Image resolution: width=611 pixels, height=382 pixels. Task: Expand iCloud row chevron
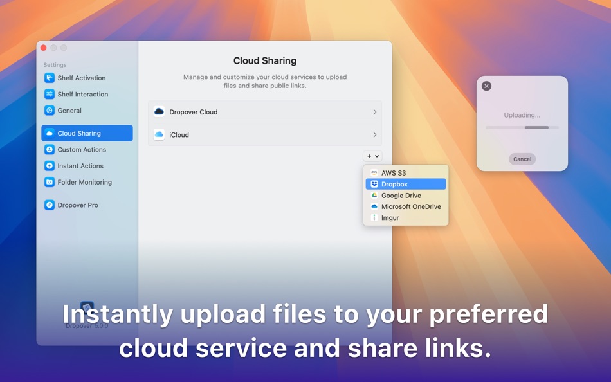click(375, 135)
